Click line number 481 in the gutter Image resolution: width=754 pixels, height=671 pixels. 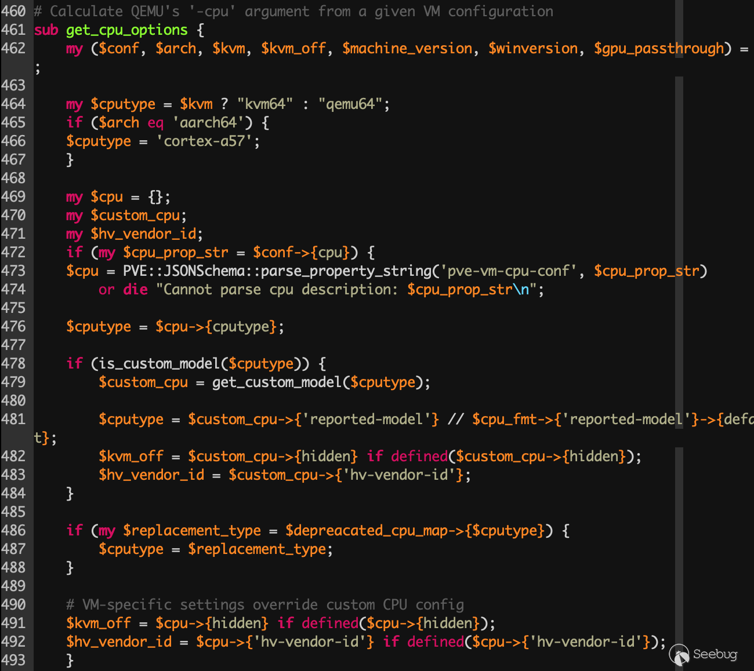[14, 420]
